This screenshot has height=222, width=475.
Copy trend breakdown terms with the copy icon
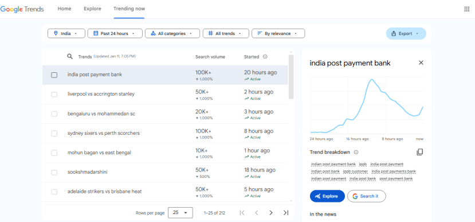pos(419,152)
